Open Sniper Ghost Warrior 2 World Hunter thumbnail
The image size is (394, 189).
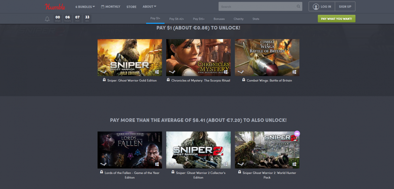click(267, 150)
